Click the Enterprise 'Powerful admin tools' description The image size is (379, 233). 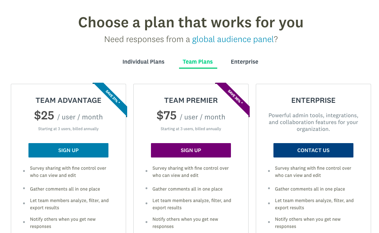[x=313, y=122]
